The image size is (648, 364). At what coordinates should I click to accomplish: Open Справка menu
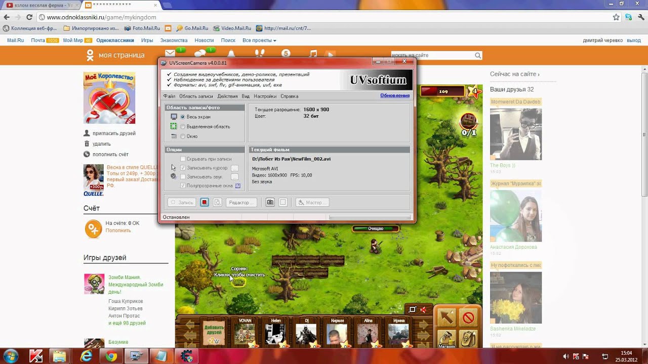tap(289, 96)
